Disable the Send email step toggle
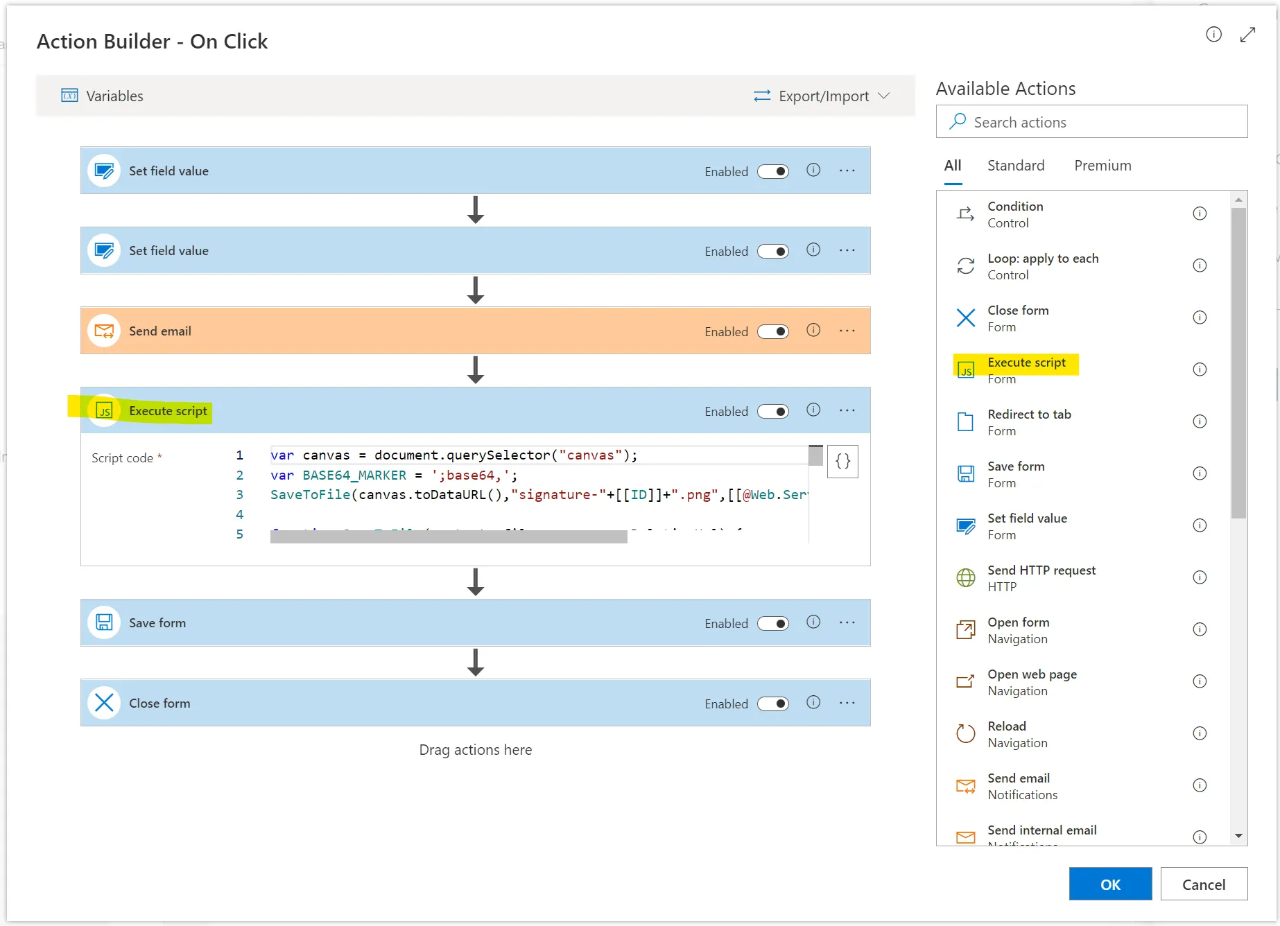Viewport: 1280px width, 926px height. point(773,331)
